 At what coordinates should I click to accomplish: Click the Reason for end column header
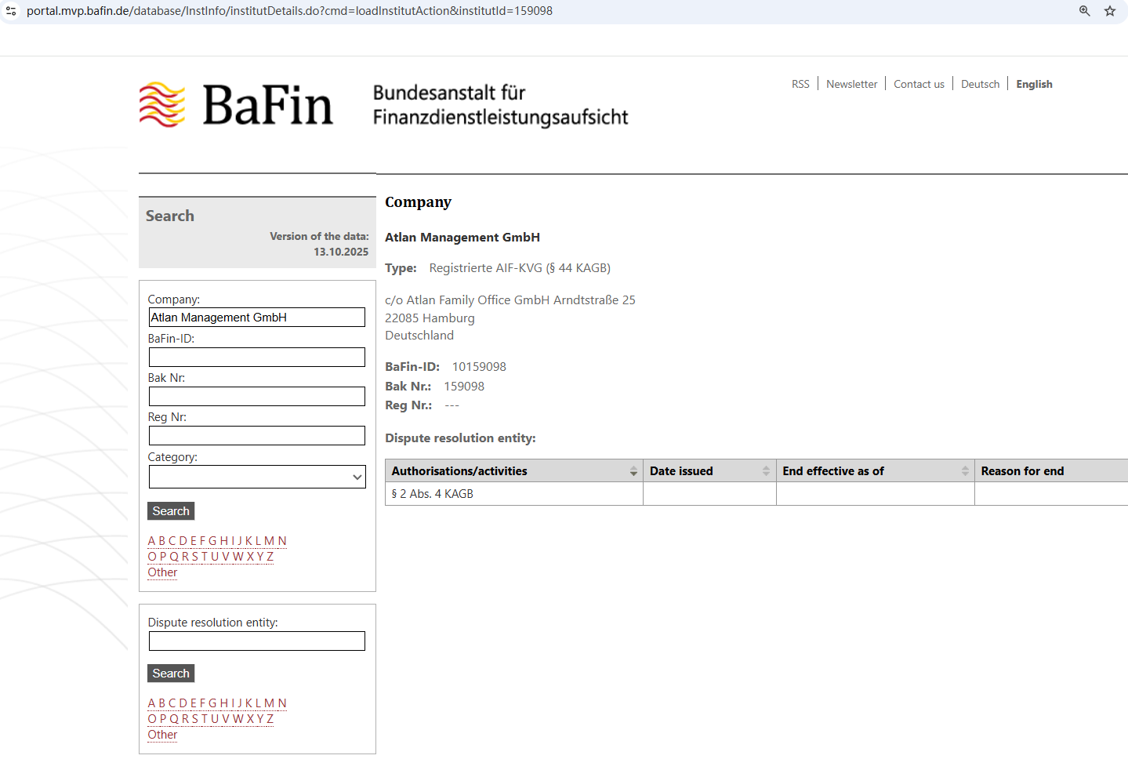point(1022,471)
